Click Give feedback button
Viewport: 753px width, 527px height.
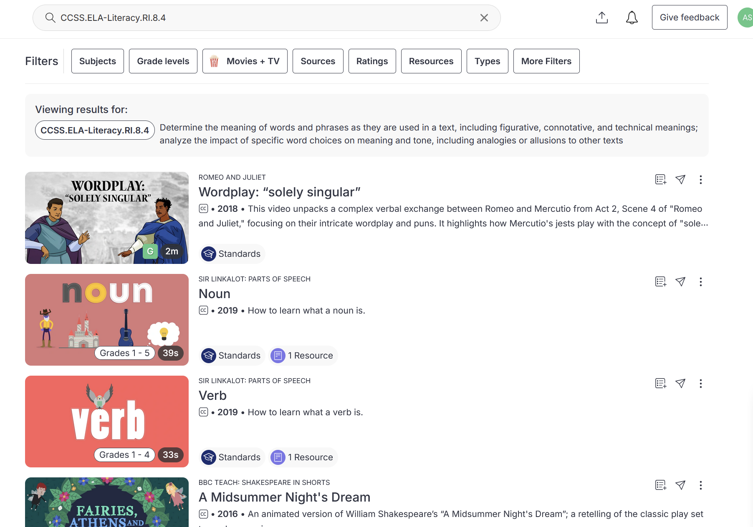pos(689,18)
